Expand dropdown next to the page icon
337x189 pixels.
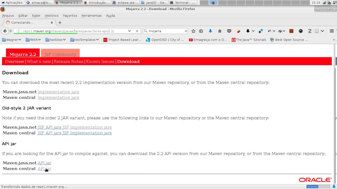pyautogui.click(x=322, y=31)
